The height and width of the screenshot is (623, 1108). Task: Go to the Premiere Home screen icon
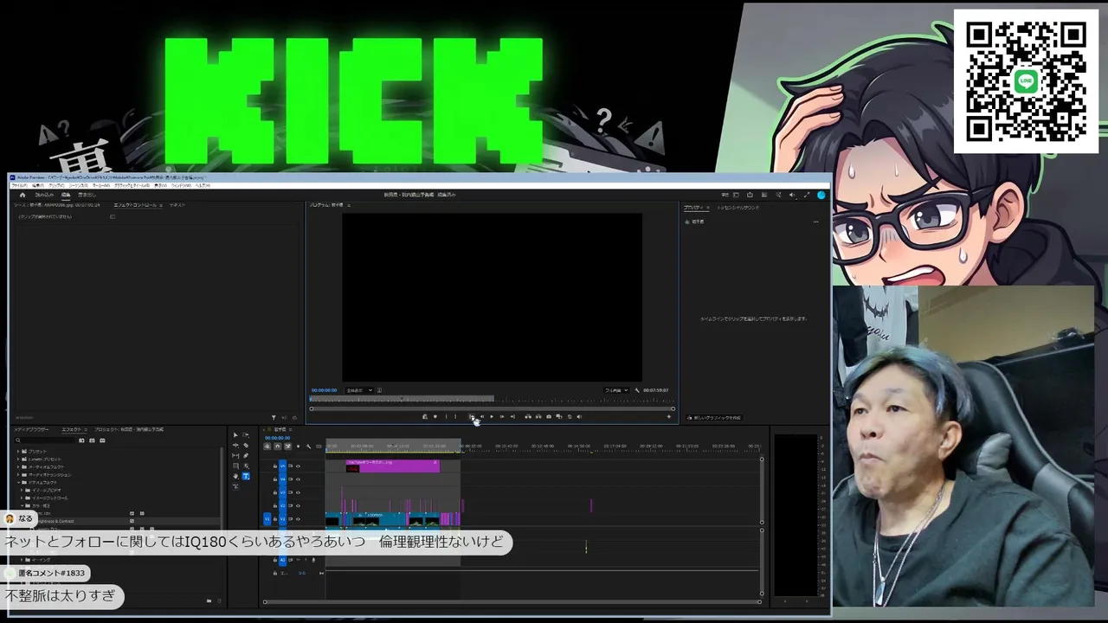pyautogui.click(x=23, y=195)
